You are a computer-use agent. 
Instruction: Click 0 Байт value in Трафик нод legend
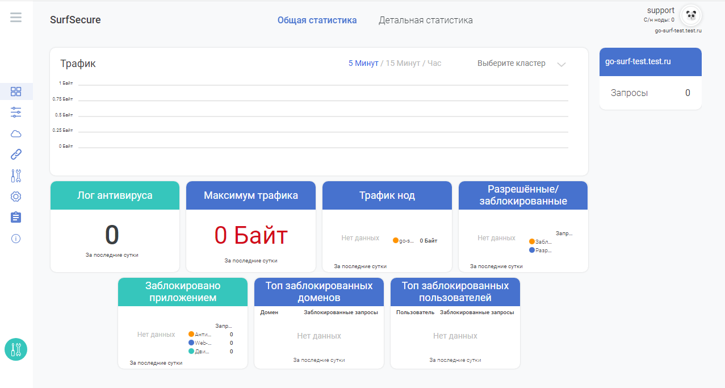[429, 241]
